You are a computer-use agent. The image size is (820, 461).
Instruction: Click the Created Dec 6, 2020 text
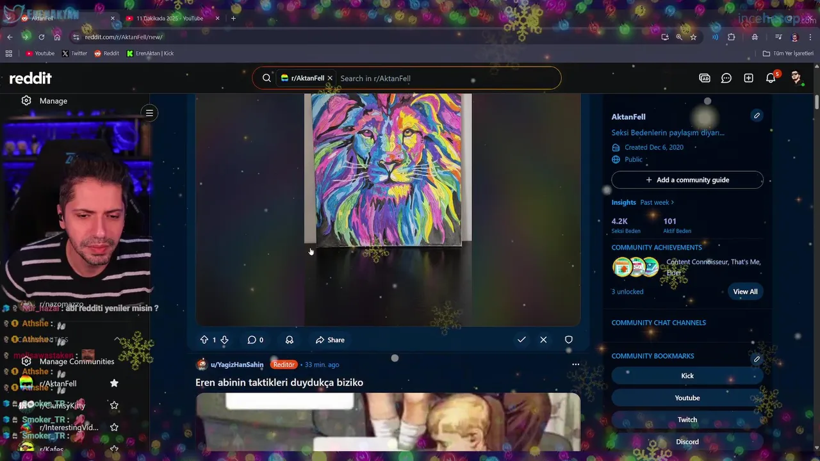tap(654, 147)
